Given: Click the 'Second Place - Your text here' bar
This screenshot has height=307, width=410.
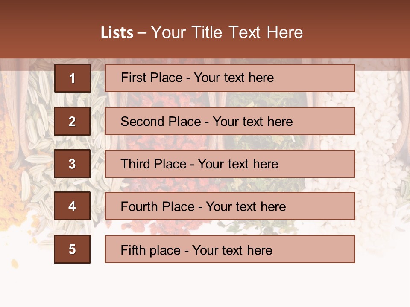Looking at the screenshot, I should (230, 121).
